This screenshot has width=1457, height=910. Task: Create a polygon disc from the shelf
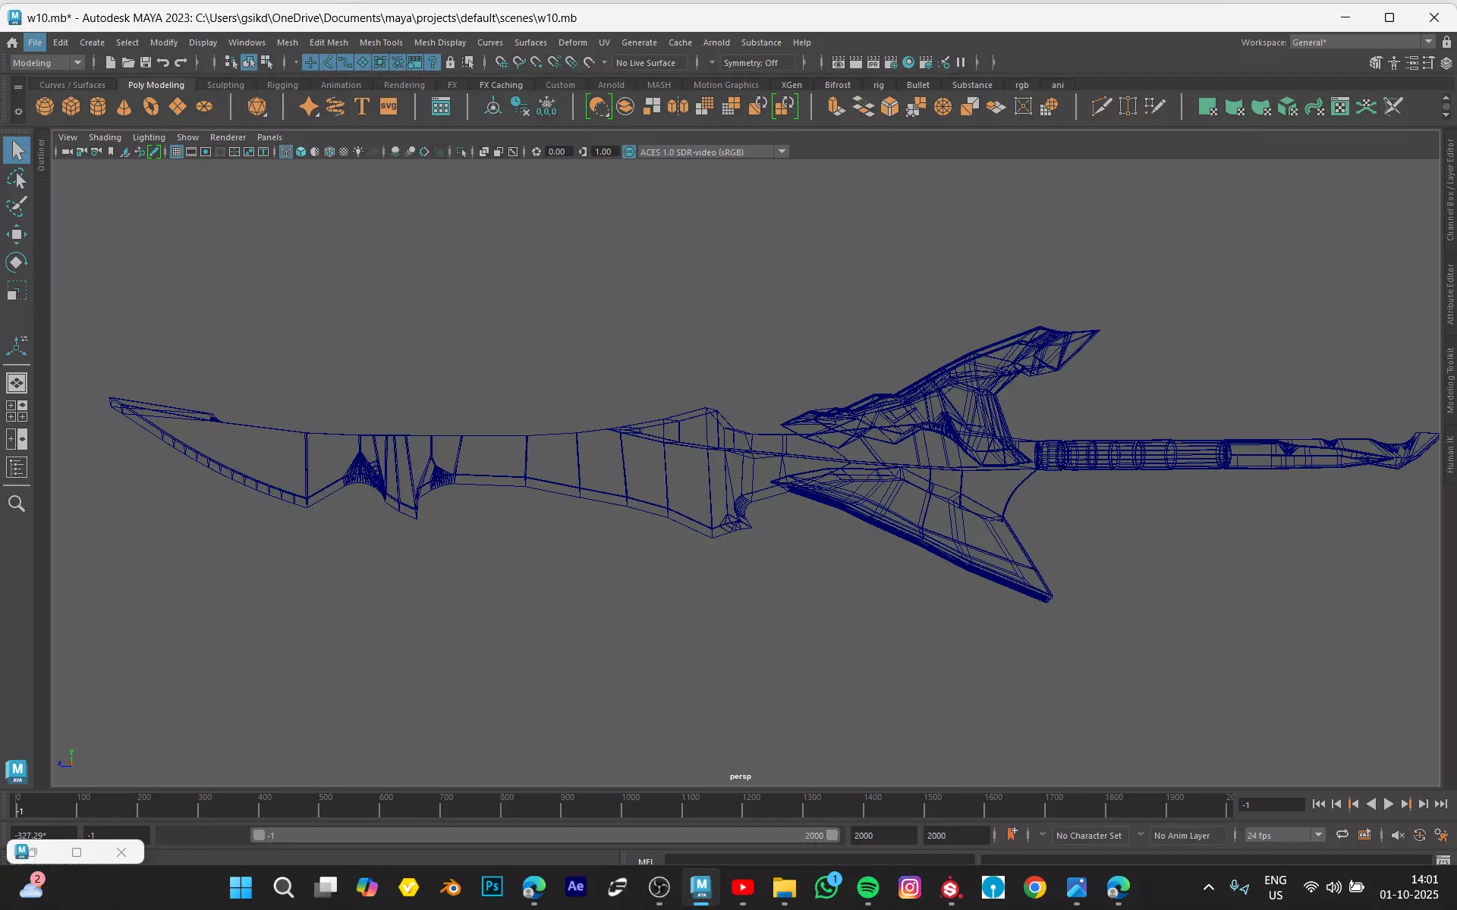(x=204, y=107)
